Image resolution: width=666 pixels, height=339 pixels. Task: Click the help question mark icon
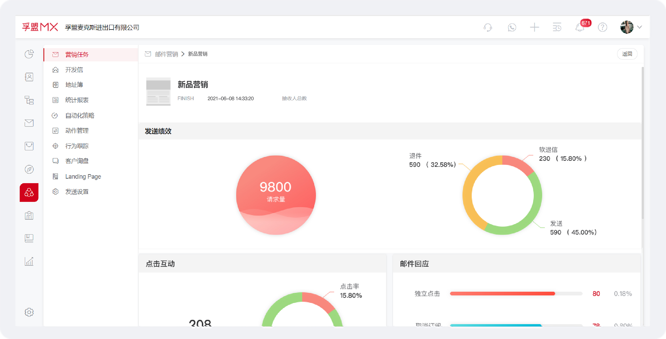coord(602,27)
